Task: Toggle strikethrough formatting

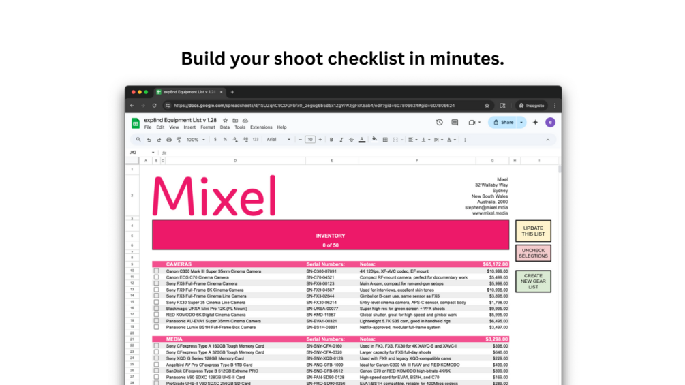Action: 351,140
